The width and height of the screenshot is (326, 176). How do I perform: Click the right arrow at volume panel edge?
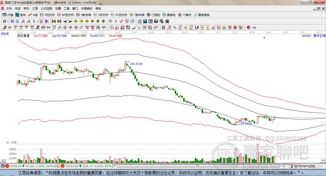323,160
